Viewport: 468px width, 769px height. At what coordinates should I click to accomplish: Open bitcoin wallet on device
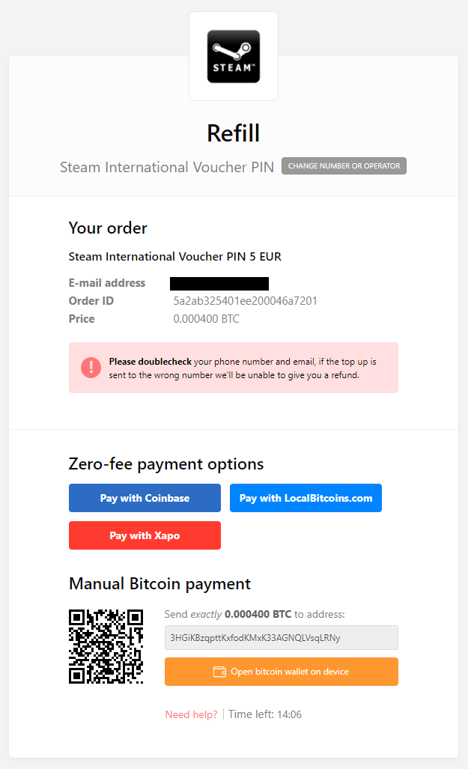point(282,672)
